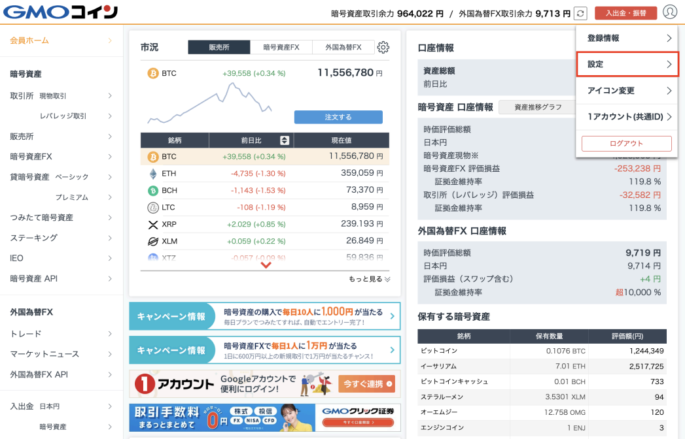The width and height of the screenshot is (685, 439).
Task: Click the 入出金・振替 red button
Action: (625, 13)
